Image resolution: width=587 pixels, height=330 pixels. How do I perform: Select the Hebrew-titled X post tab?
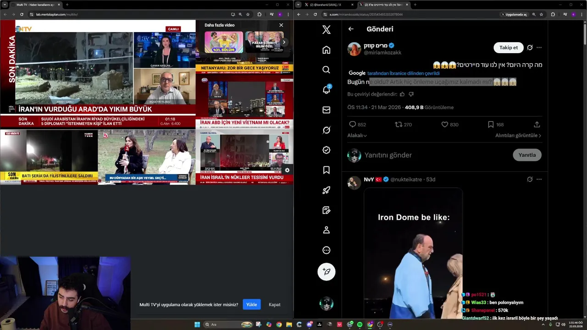[x=383, y=5]
